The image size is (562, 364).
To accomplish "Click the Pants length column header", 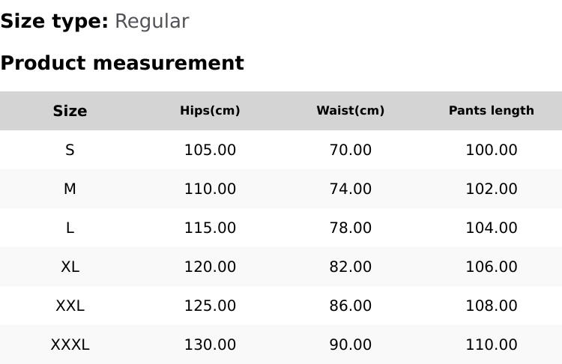I will click(491, 111).
